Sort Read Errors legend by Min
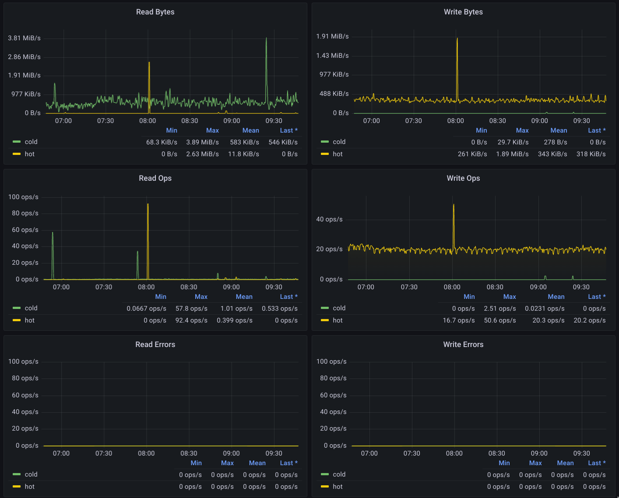Screen dimensions: 619x498 click(196, 463)
